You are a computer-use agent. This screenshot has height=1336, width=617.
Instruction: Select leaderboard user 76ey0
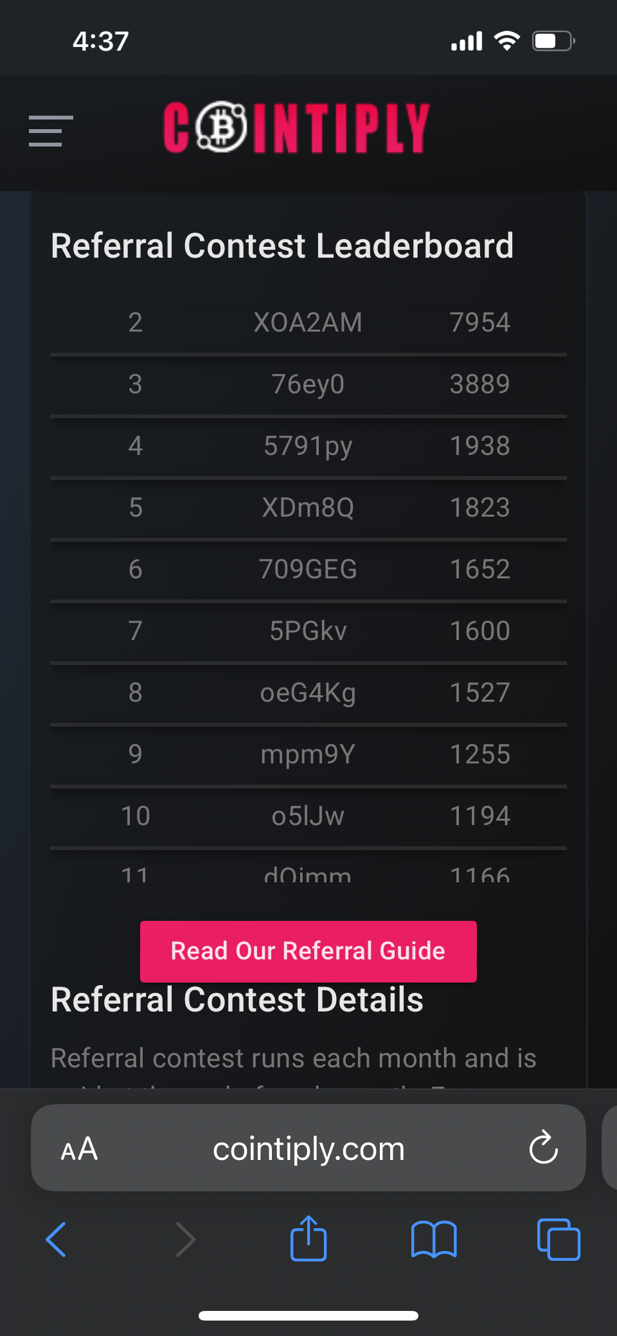point(308,384)
